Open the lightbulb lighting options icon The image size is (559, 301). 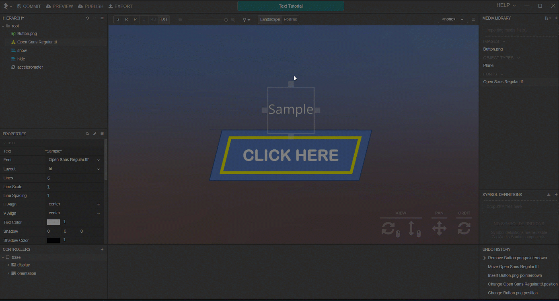pyautogui.click(x=245, y=19)
